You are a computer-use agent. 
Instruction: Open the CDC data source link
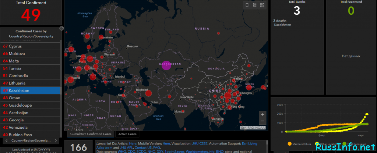(x=131, y=152)
